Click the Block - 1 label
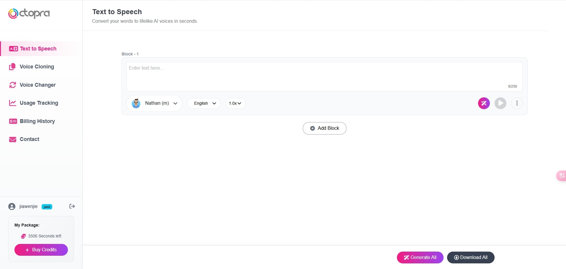This screenshot has height=269, width=566. [x=130, y=54]
